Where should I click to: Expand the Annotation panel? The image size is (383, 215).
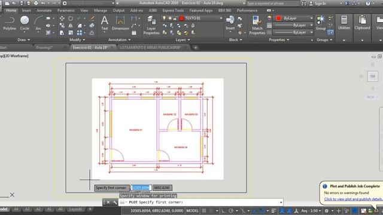pos(120,40)
